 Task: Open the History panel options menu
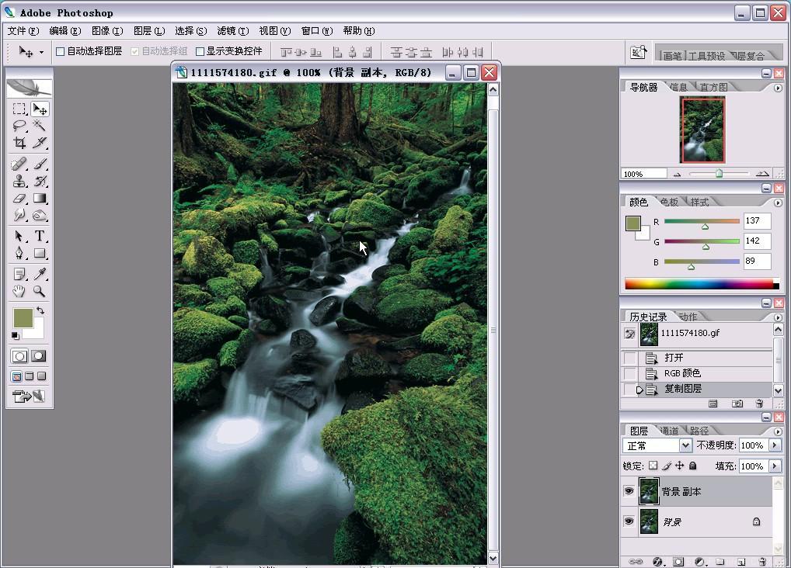click(x=778, y=317)
